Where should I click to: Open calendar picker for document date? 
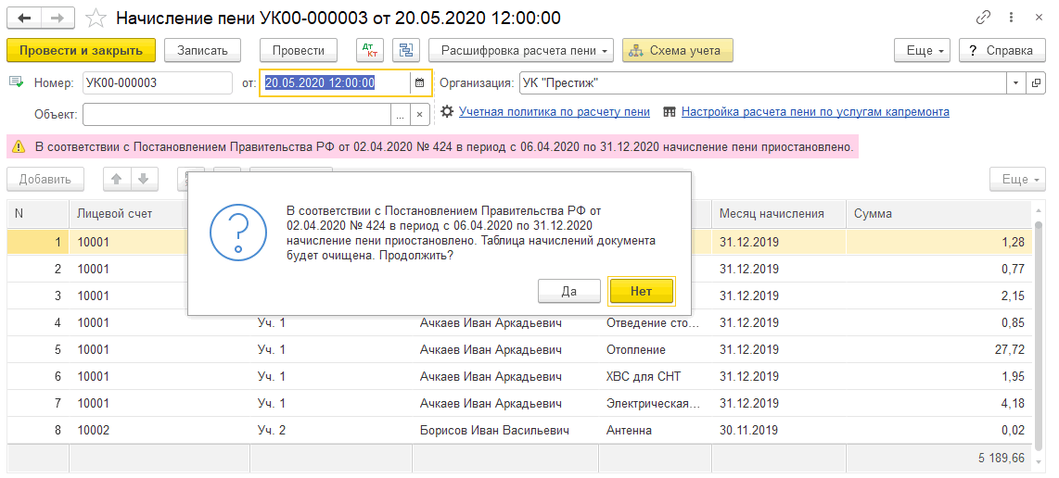(419, 82)
